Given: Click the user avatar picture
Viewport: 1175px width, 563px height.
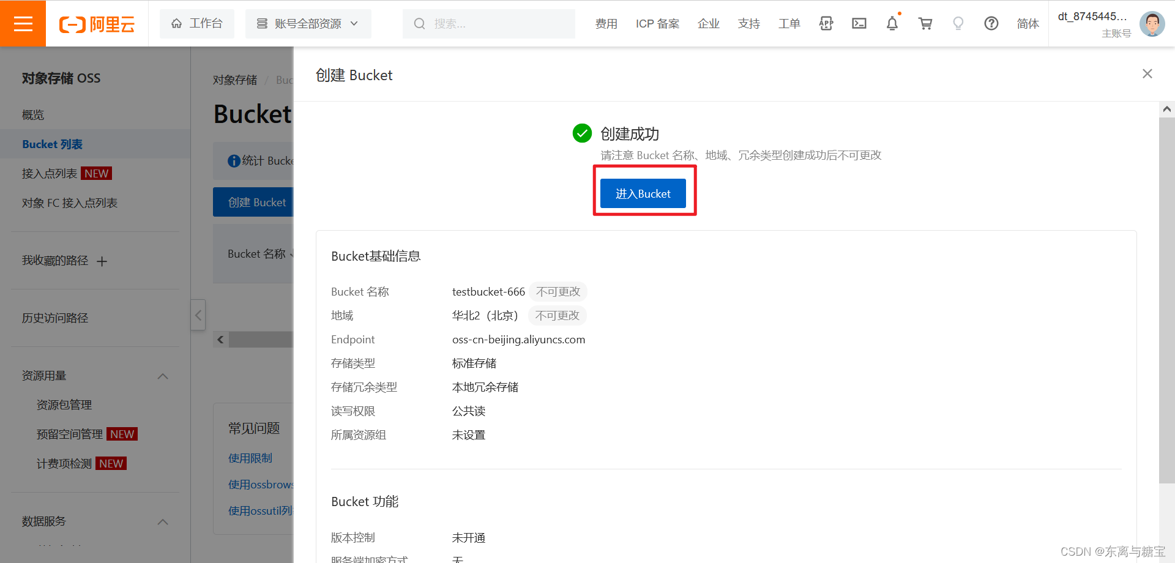Looking at the screenshot, I should click(x=1152, y=24).
